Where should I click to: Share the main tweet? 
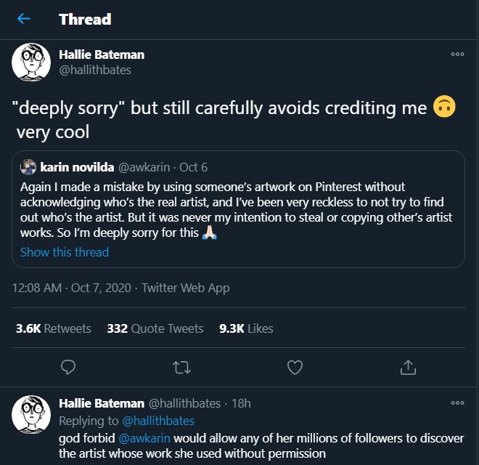pyautogui.click(x=408, y=368)
